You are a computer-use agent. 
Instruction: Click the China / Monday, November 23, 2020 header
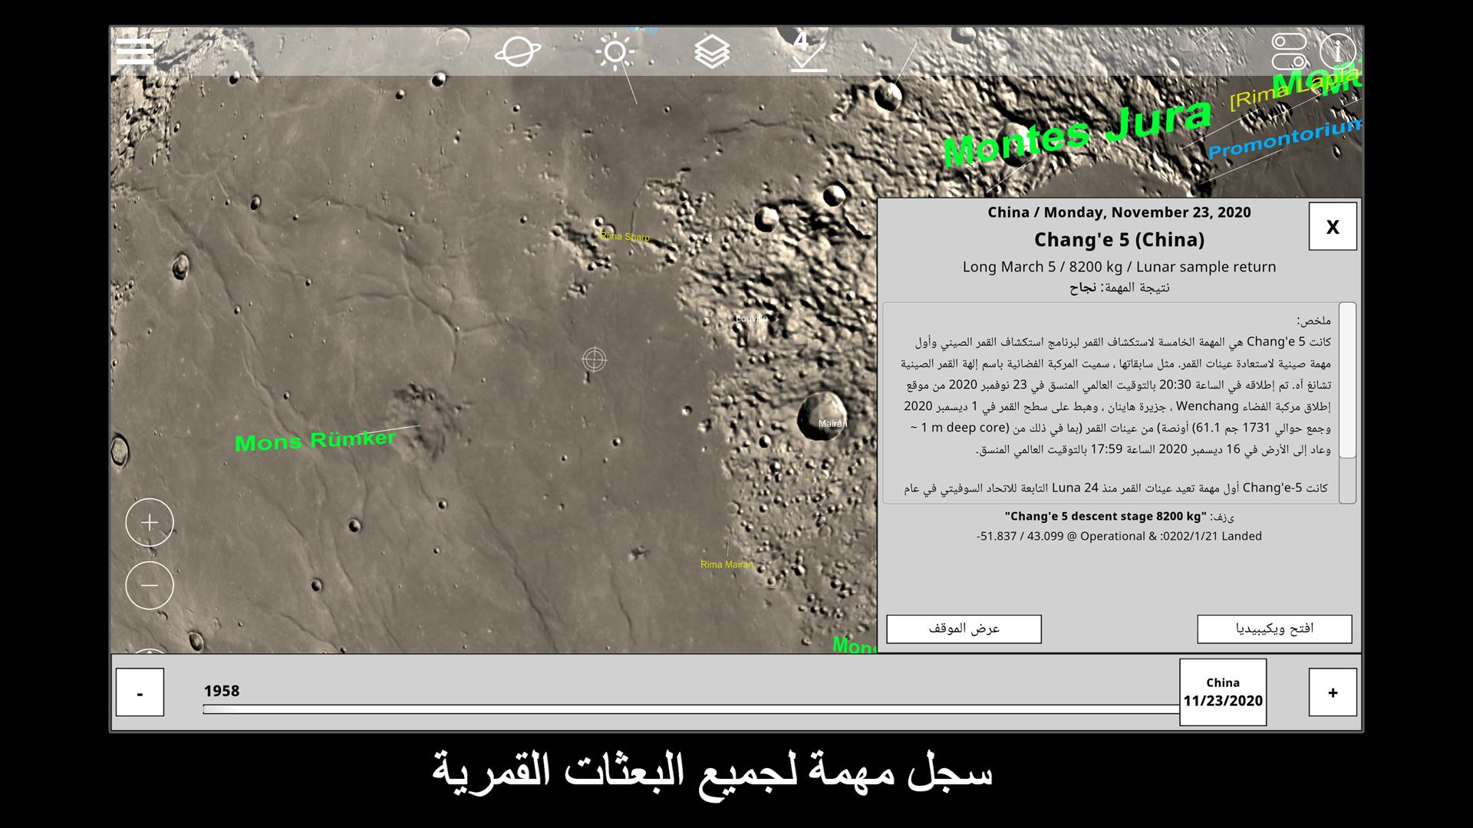pyautogui.click(x=1119, y=212)
